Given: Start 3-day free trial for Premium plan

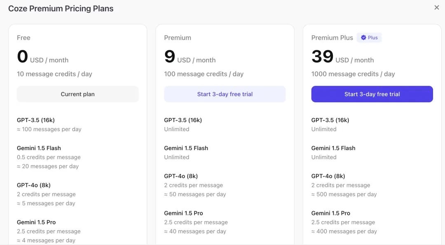Looking at the screenshot, I should (225, 94).
